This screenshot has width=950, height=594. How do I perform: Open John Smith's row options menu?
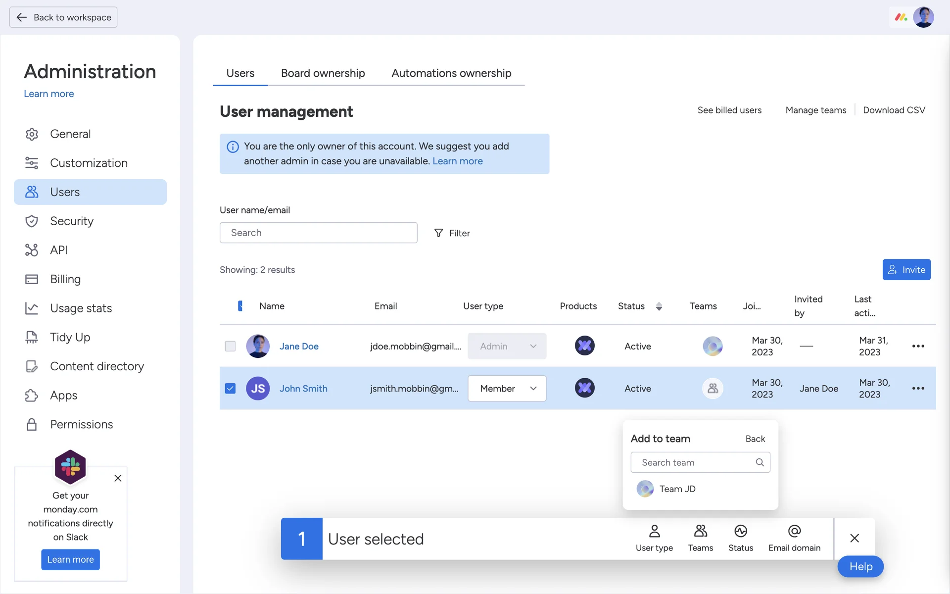(918, 389)
